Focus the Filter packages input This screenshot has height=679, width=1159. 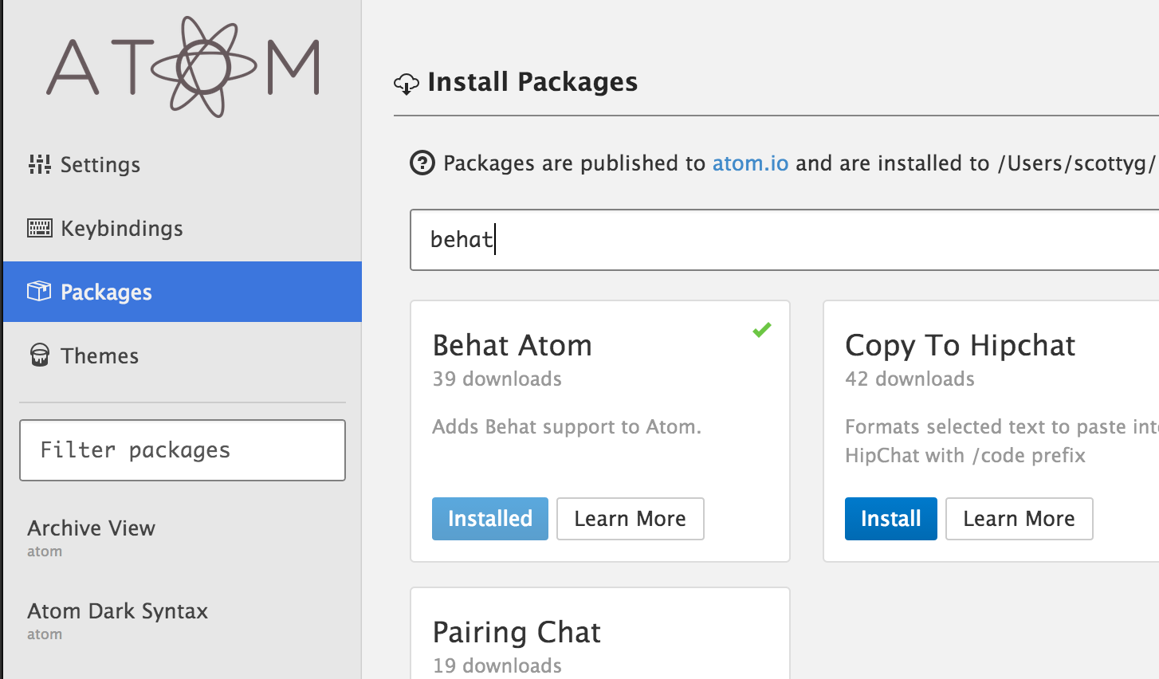pyautogui.click(x=183, y=450)
